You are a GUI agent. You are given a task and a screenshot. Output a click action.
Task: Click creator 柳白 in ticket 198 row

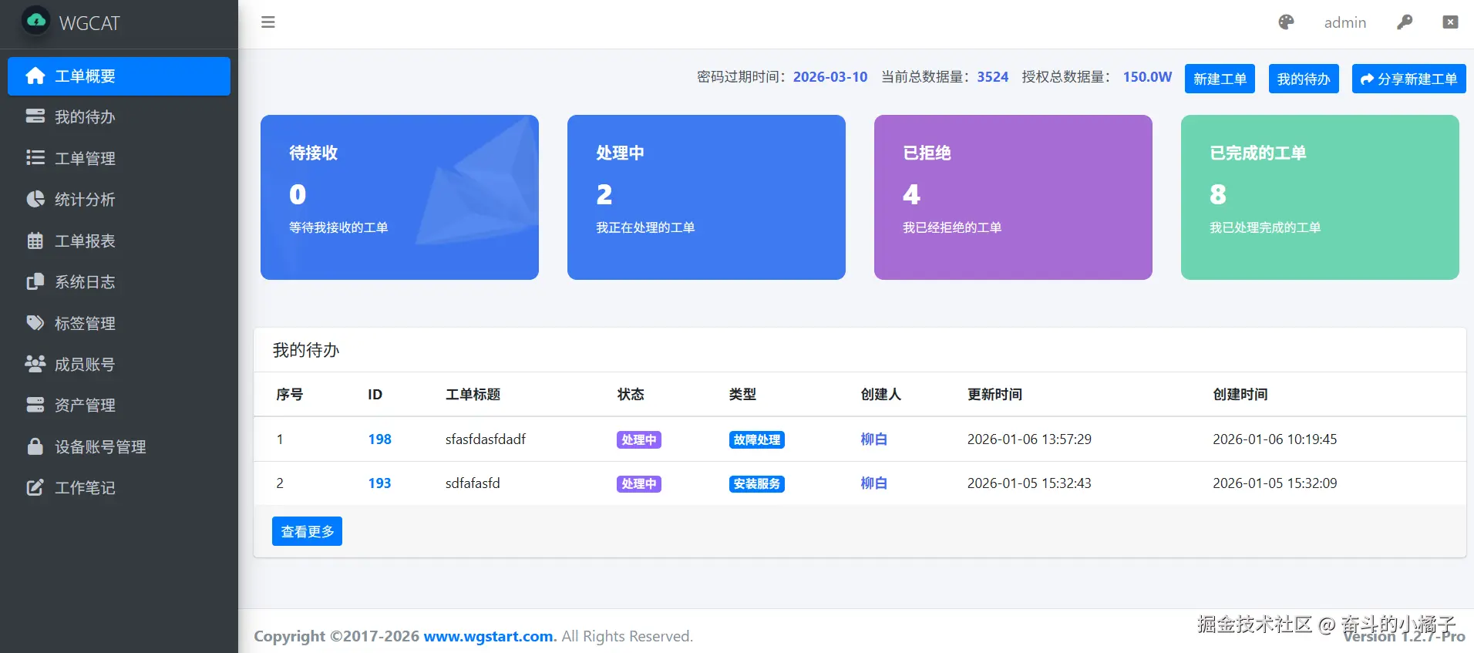click(873, 439)
